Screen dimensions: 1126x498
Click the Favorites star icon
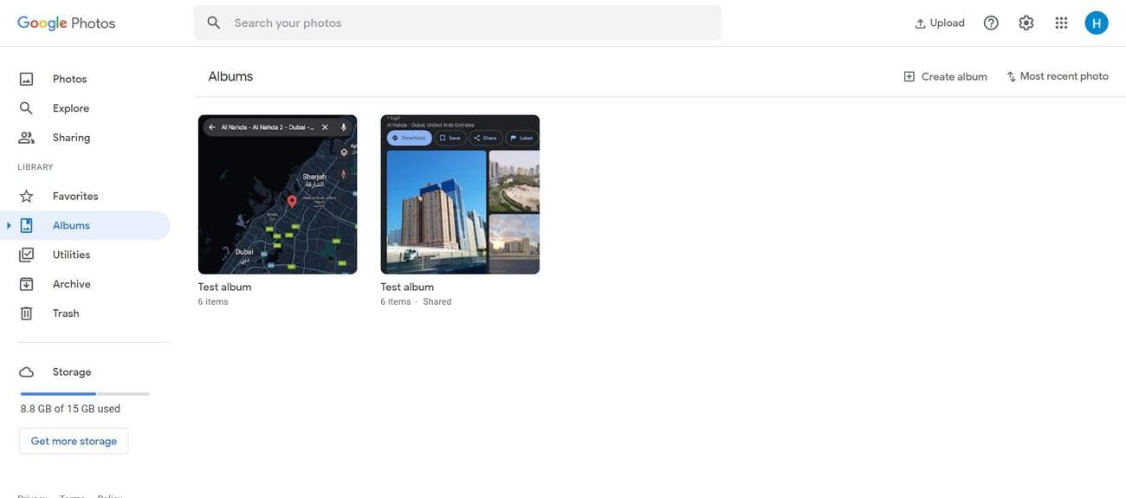27,197
